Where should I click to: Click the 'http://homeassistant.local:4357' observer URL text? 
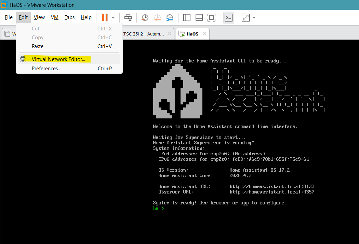pyautogui.click(x=272, y=192)
